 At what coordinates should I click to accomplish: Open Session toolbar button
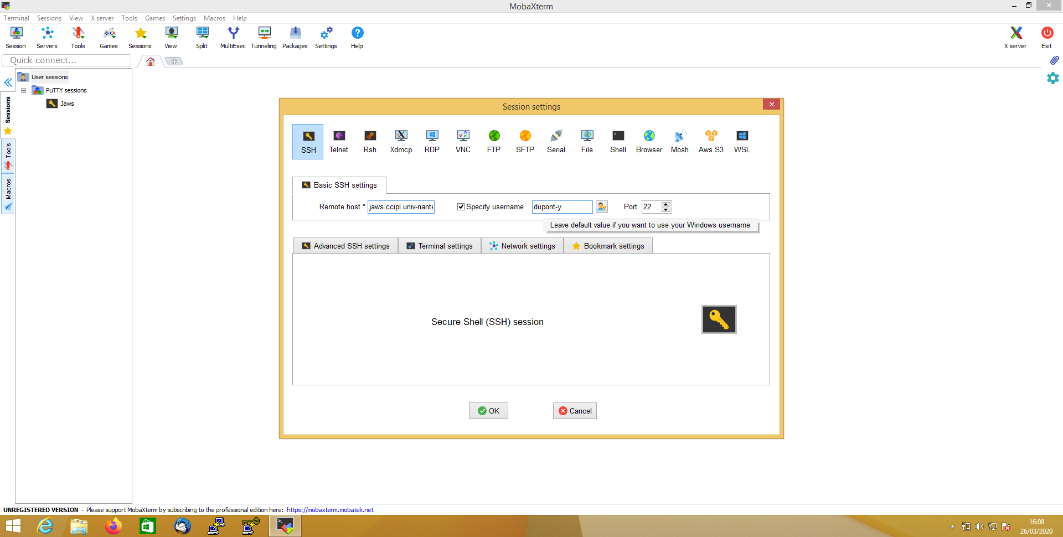[16, 38]
